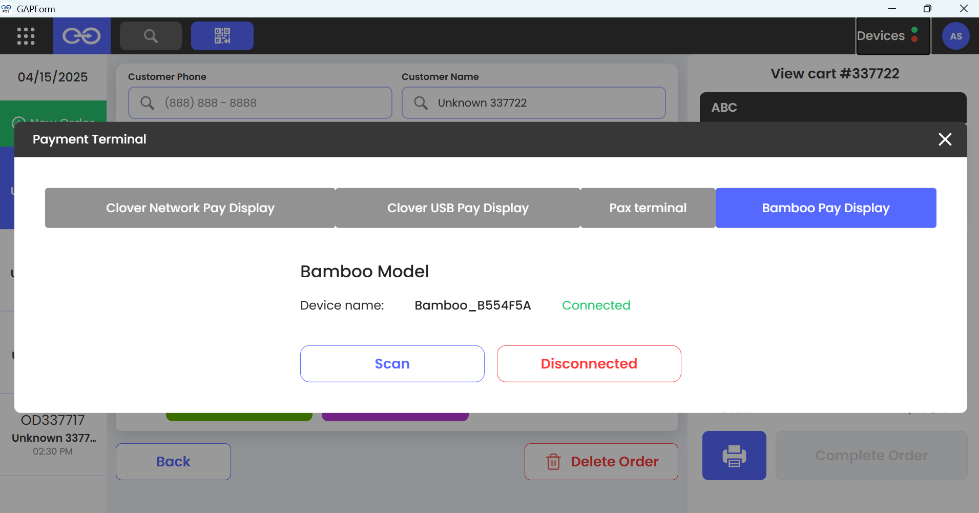The height and width of the screenshot is (513, 979).
Task: Select the Pax terminal tab
Action: click(648, 208)
